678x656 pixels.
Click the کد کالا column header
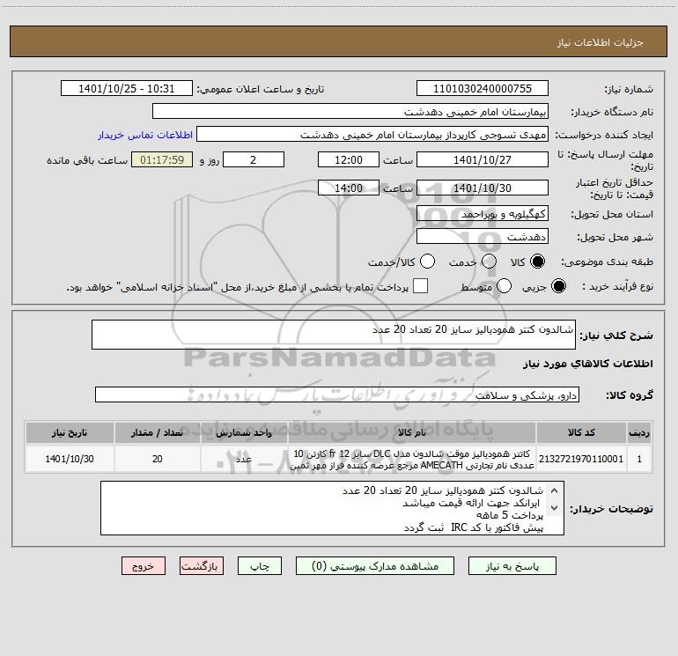pos(581,432)
